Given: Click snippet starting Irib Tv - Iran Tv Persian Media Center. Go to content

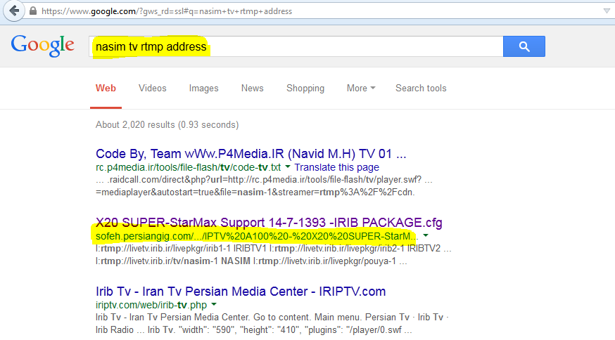Looking at the screenshot, I should point(272,318).
